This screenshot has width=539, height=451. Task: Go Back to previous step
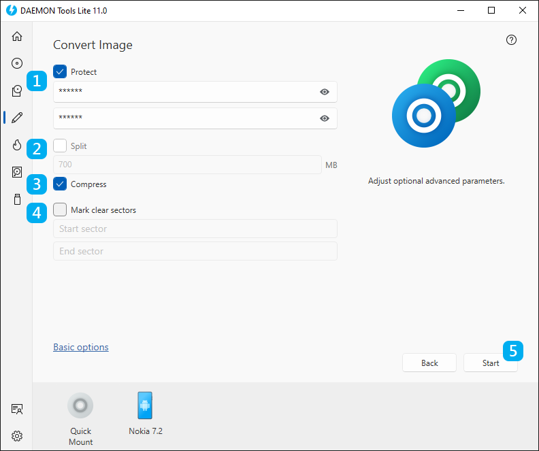point(429,363)
